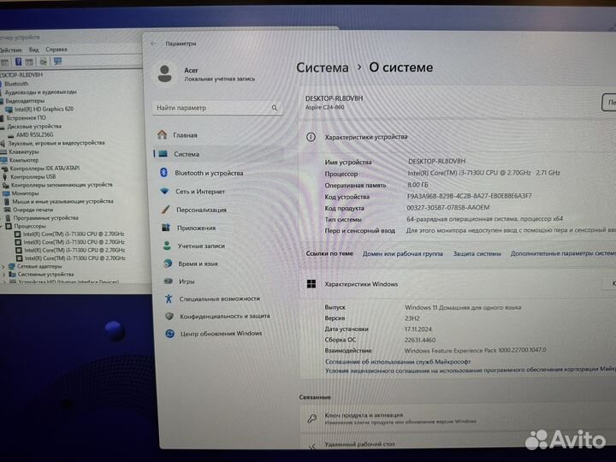The width and height of the screenshot is (616, 462).
Task: Click the Приложения apps icon
Action: [166, 228]
